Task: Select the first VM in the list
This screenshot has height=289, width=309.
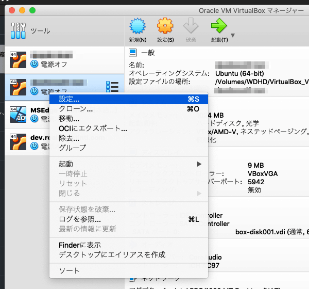Action: point(64,60)
